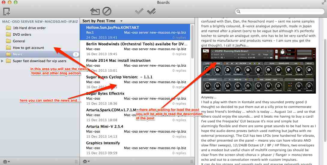Click the MAC-OSO SERVER header in sidebar
The image size is (327, 165).
coord(40,22)
